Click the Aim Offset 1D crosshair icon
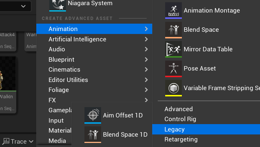Screen dimensions: 260x147 (93, 115)
